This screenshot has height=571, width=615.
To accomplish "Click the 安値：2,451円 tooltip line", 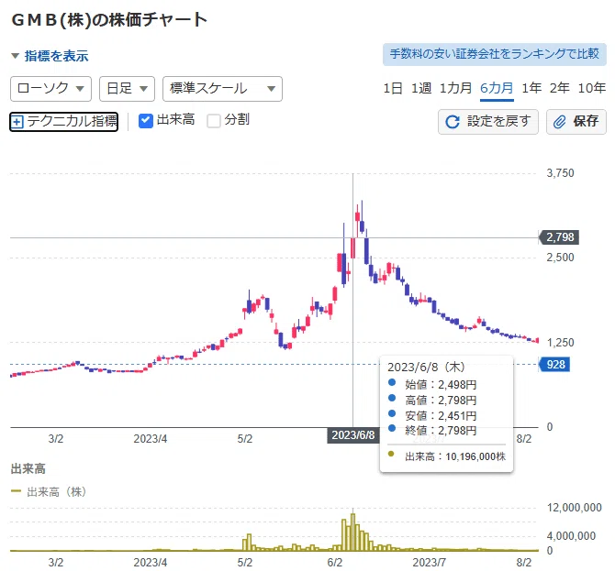I will coord(440,415).
